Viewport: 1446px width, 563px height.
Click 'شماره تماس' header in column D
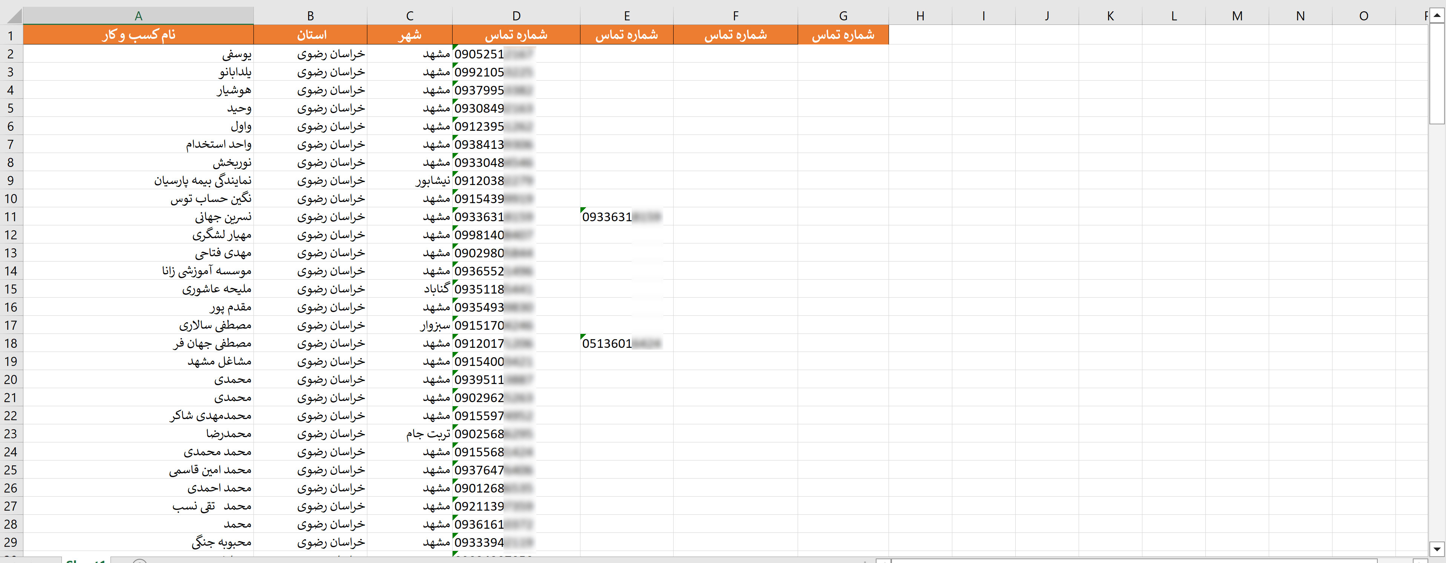click(x=516, y=35)
